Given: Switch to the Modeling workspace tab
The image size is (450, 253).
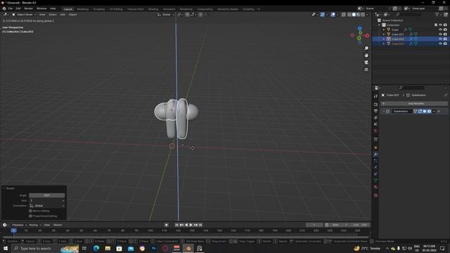Looking at the screenshot, I should (x=83, y=9).
